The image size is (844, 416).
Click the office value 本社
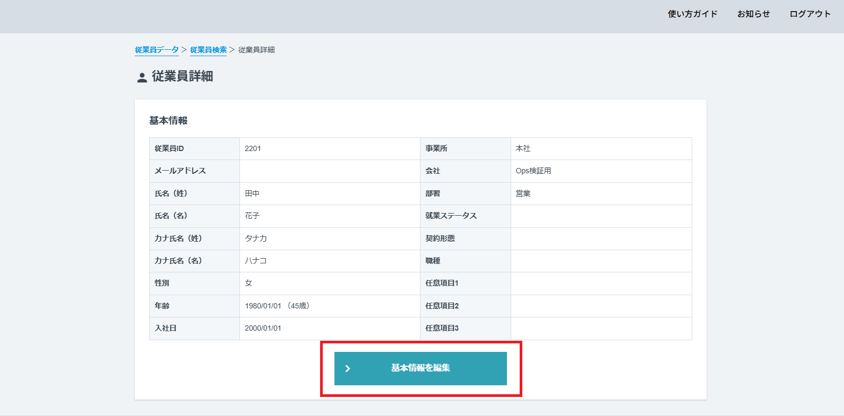[x=523, y=149]
